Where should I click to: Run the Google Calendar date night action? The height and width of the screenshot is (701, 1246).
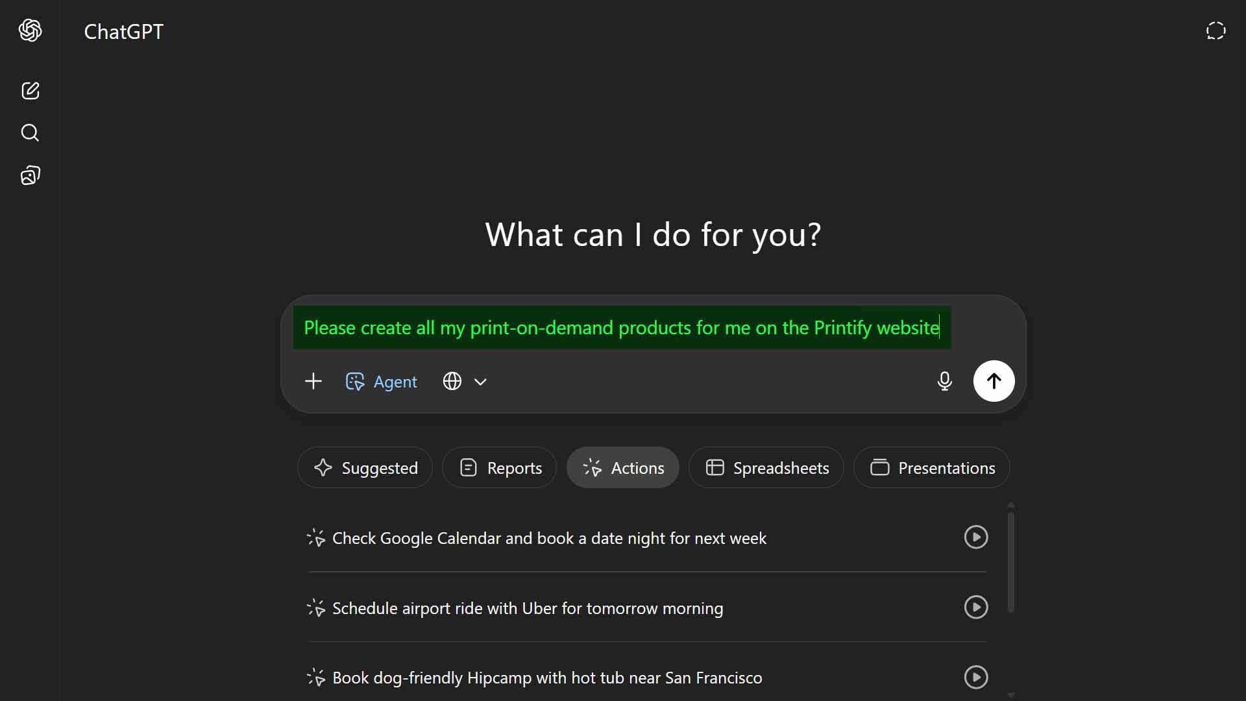[975, 537]
